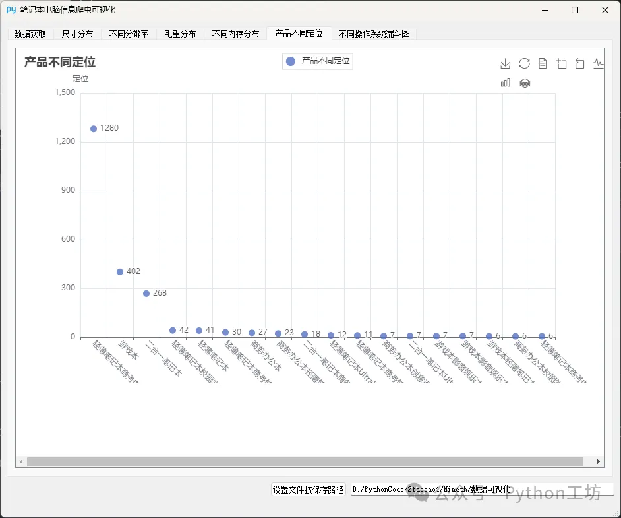Save chart as image with download icon

pyautogui.click(x=505, y=63)
